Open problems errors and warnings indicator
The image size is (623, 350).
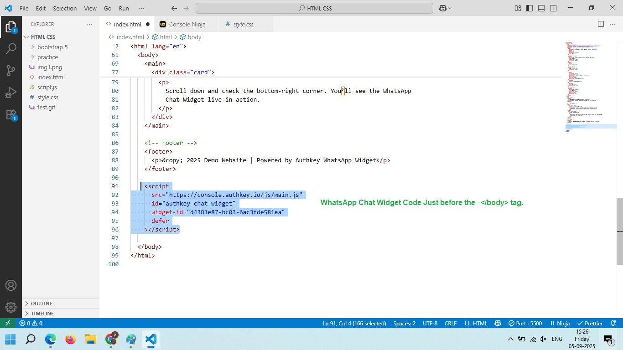coord(31,323)
